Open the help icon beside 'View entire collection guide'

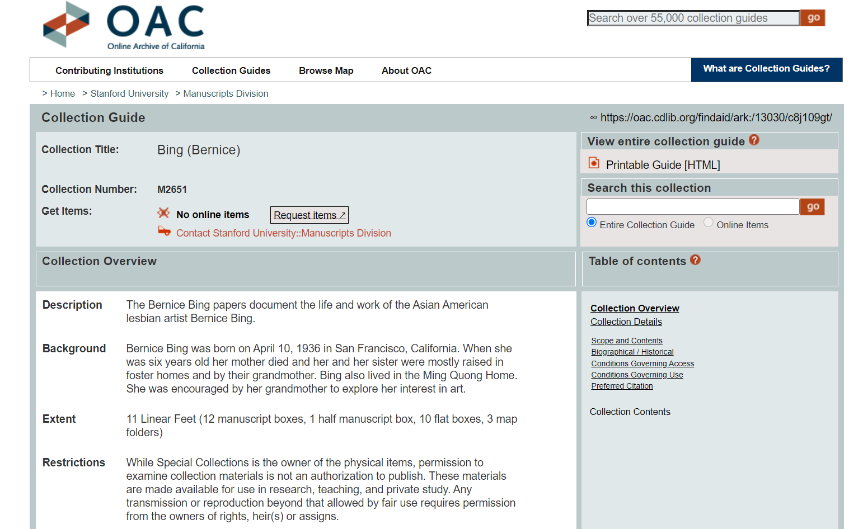pyautogui.click(x=754, y=140)
